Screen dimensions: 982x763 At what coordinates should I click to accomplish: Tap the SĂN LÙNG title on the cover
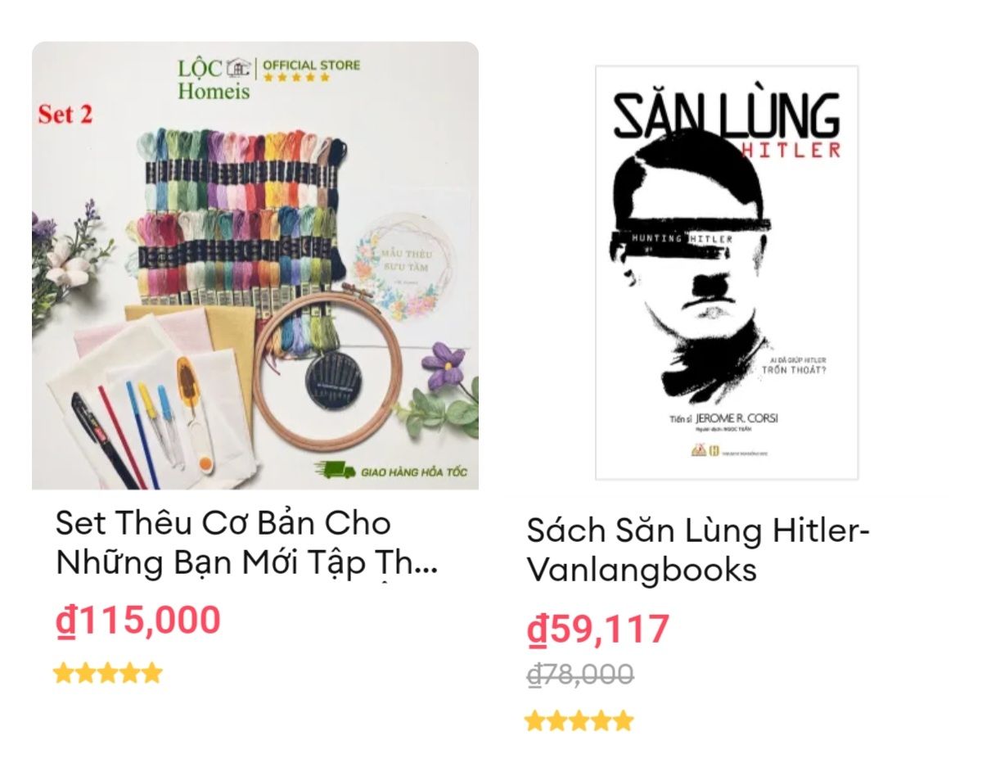coord(727,116)
